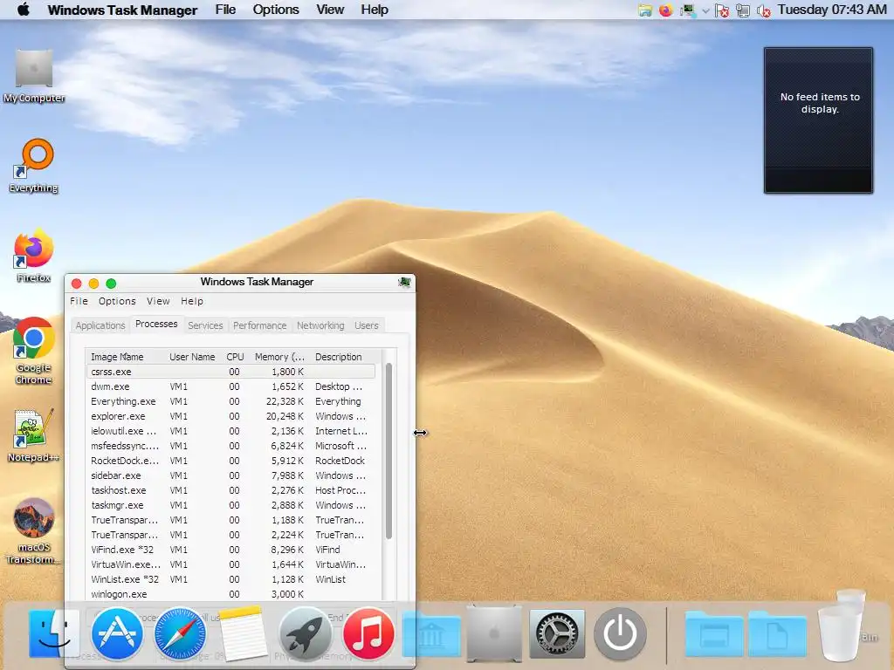Open Options menu inside Task Manager window
Image resolution: width=894 pixels, height=670 pixels.
click(117, 301)
